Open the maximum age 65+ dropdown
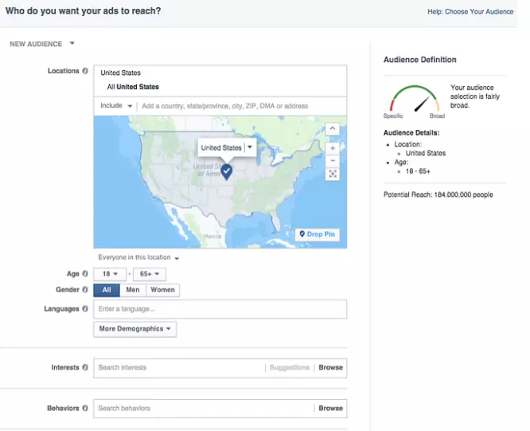Screen dimensions: 530x431 click(149, 274)
